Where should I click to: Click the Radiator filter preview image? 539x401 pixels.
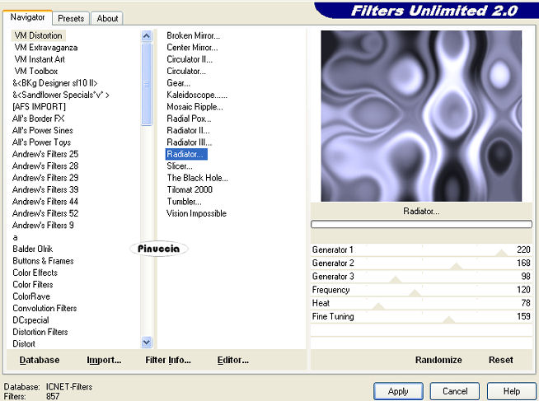pyautogui.click(x=421, y=116)
